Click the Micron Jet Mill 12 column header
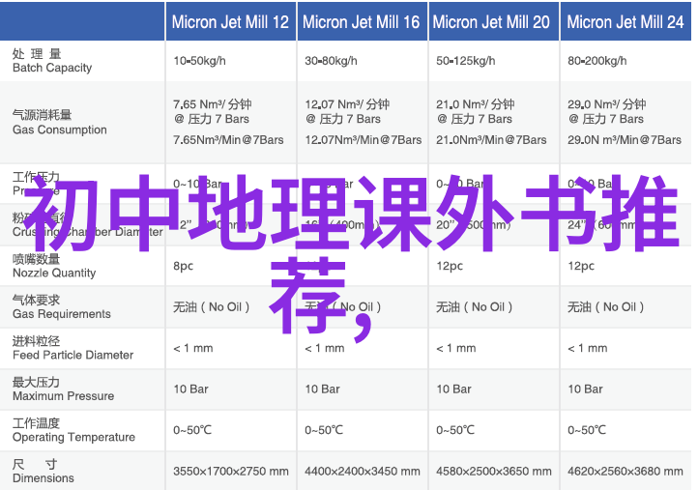698x490 pixels. coord(231,22)
